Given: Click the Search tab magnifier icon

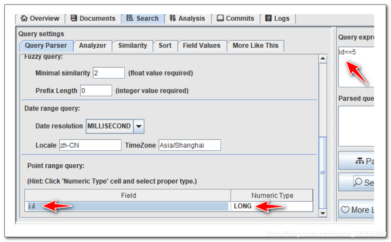Looking at the screenshot, I should pos(129,18).
